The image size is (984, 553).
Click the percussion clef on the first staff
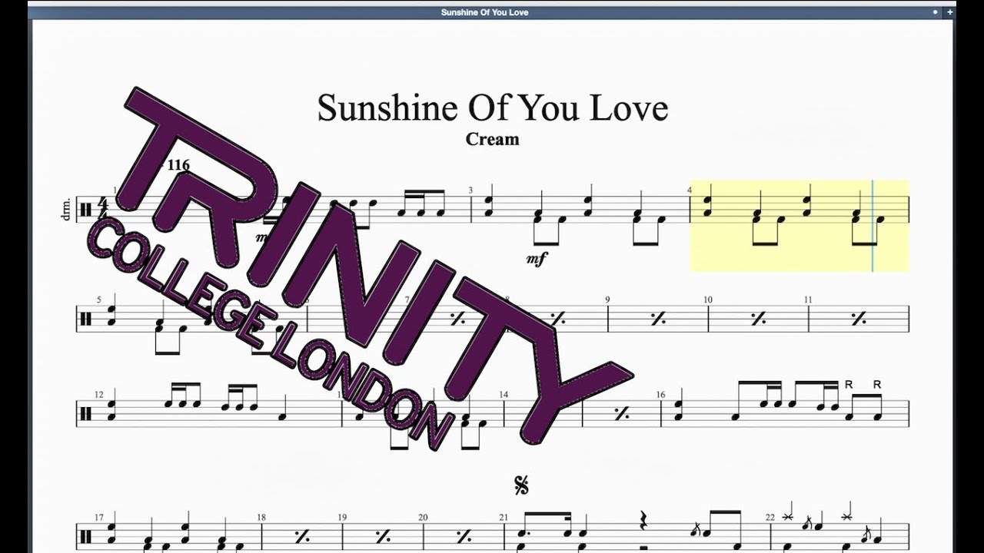click(x=86, y=210)
